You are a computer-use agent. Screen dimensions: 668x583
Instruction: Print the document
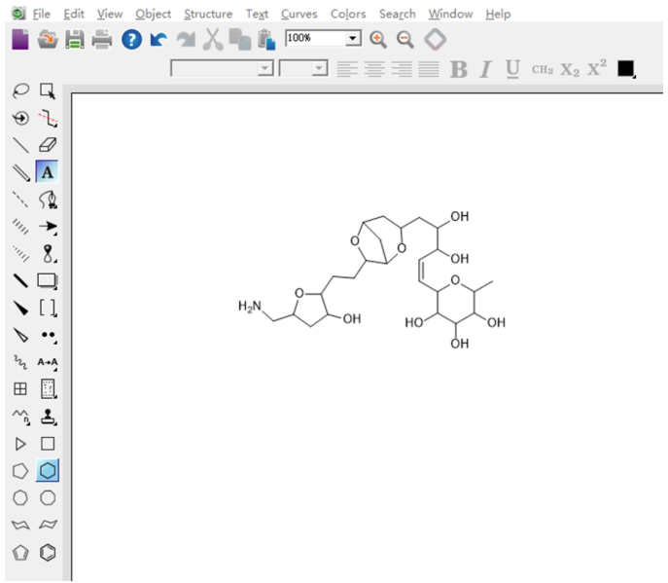(x=102, y=40)
